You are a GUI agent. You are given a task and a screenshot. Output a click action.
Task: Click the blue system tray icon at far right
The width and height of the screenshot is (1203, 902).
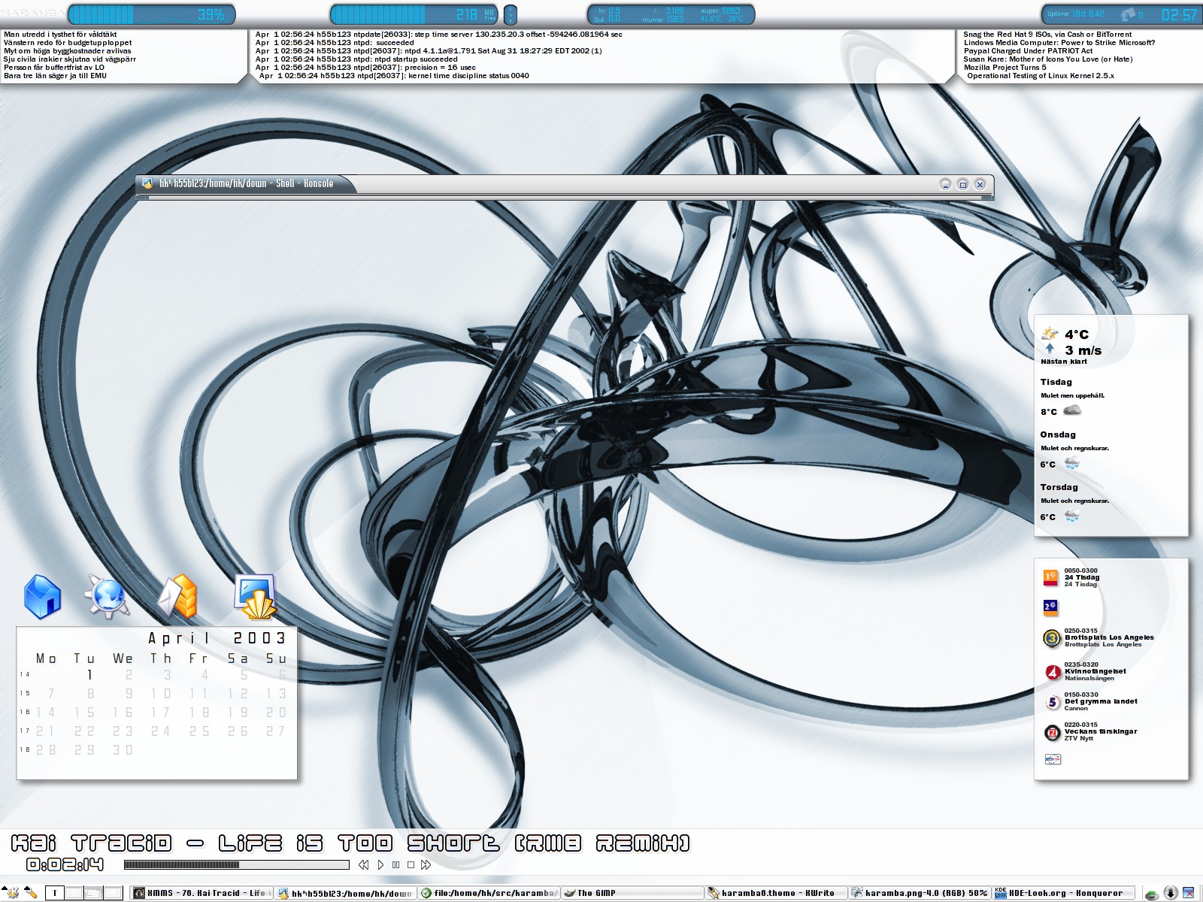(x=1189, y=893)
